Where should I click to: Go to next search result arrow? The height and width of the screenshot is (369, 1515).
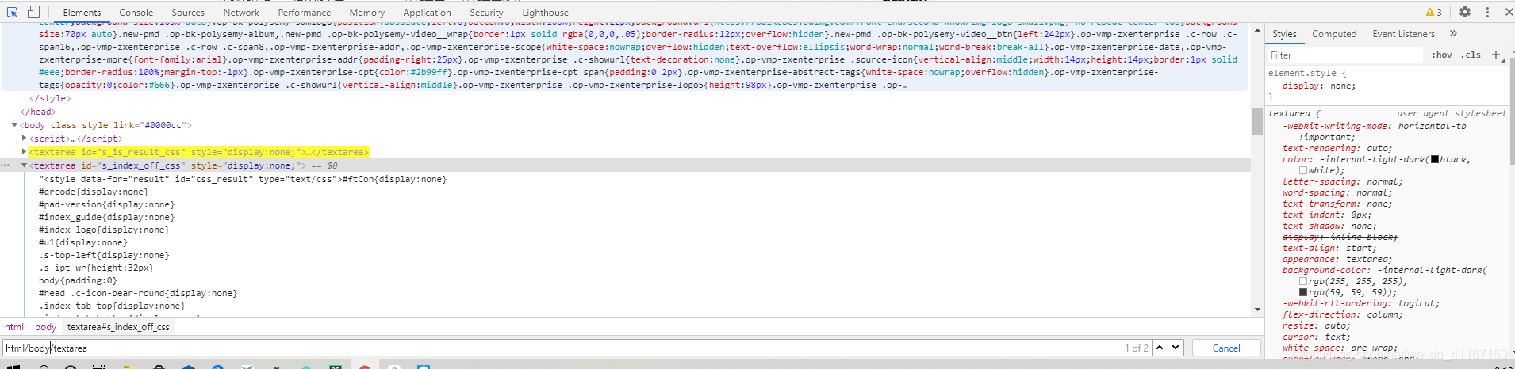(1176, 348)
